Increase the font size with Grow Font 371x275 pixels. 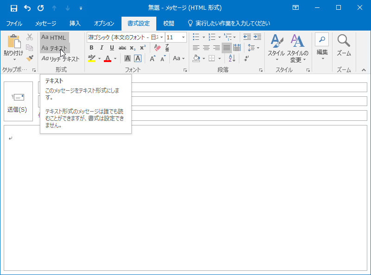pos(153,58)
